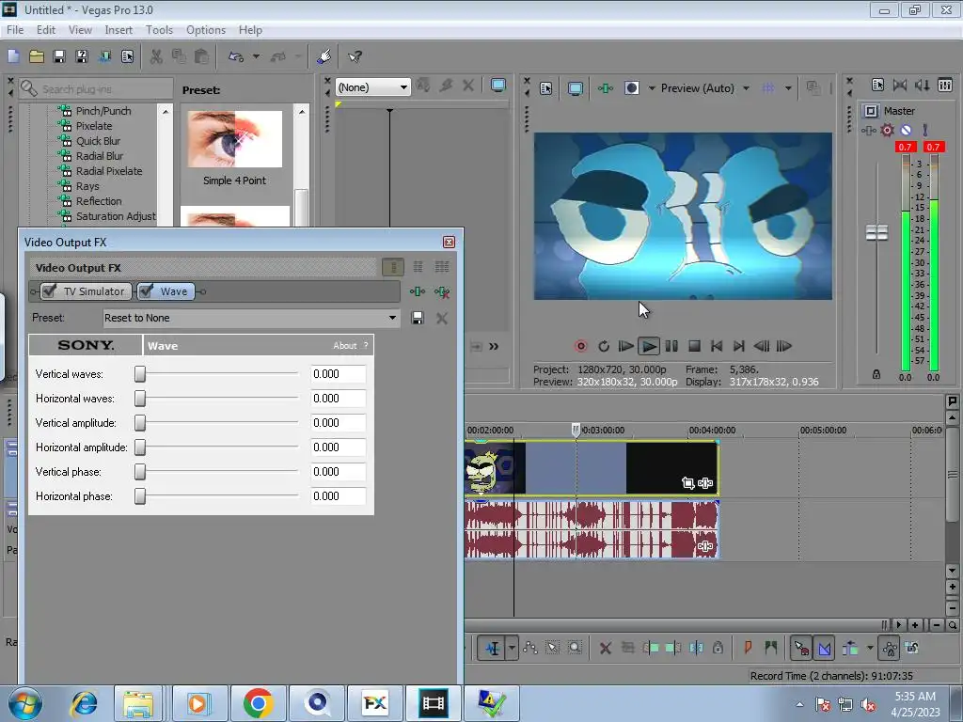Open the File menu

(x=15, y=29)
